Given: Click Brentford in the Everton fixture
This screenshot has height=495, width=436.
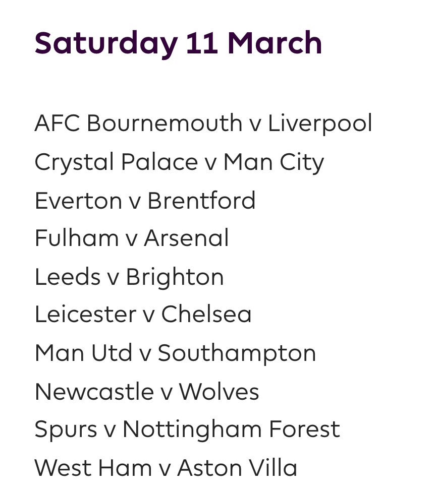Looking at the screenshot, I should coord(201,201).
